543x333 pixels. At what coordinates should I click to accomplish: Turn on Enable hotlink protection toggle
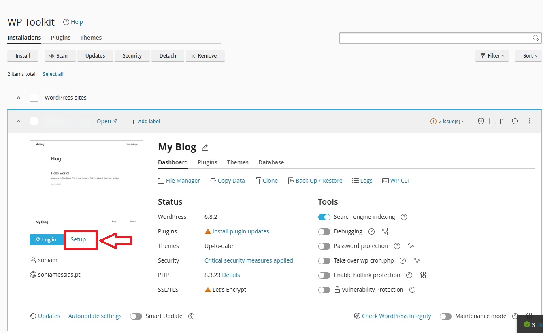324,275
